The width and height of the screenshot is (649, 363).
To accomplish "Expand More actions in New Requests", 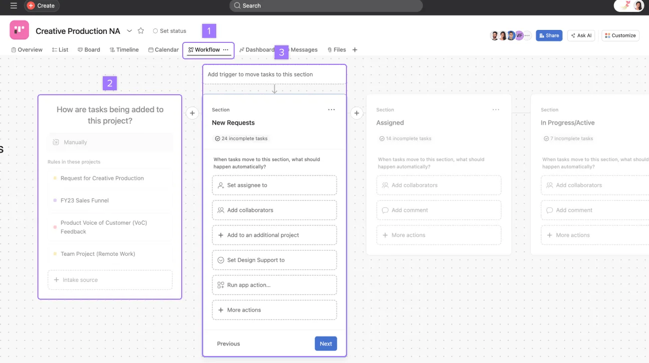I will tap(274, 310).
